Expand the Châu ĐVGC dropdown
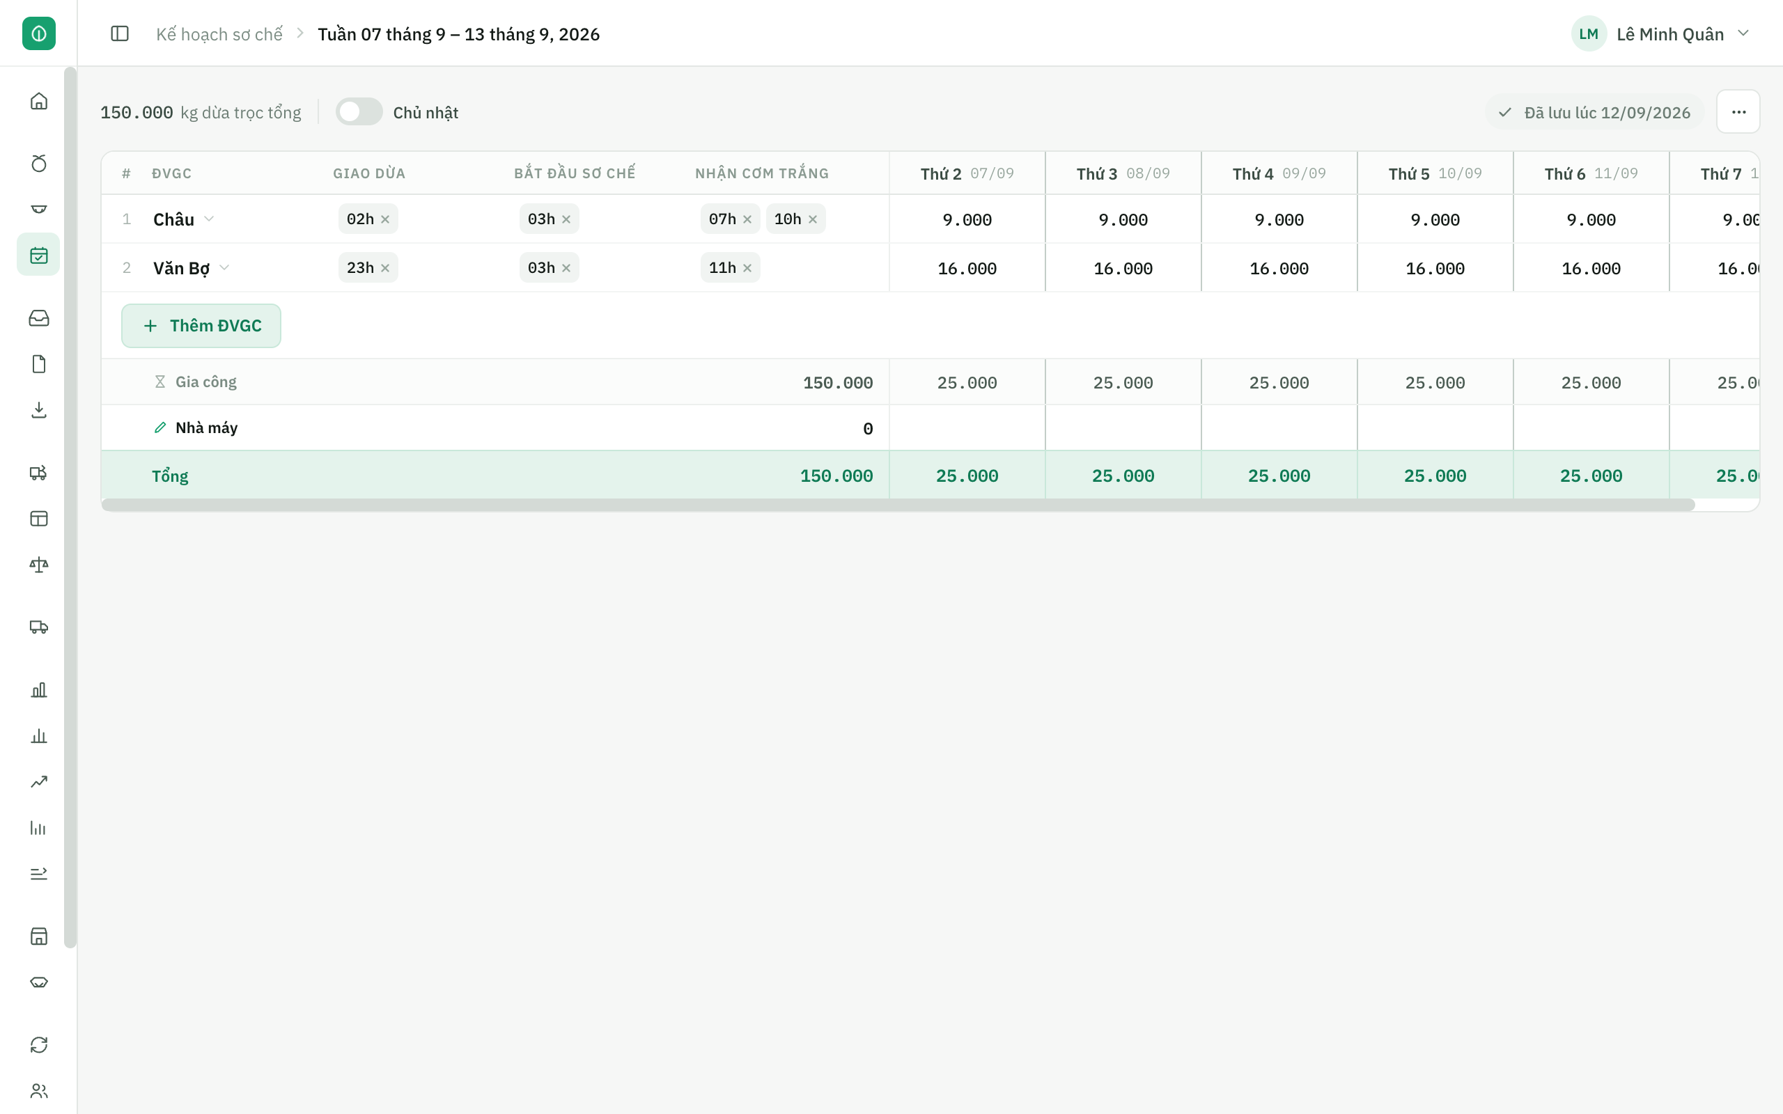The height and width of the screenshot is (1114, 1783). pos(209,219)
